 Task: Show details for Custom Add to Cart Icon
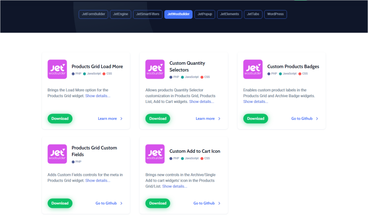175,186
